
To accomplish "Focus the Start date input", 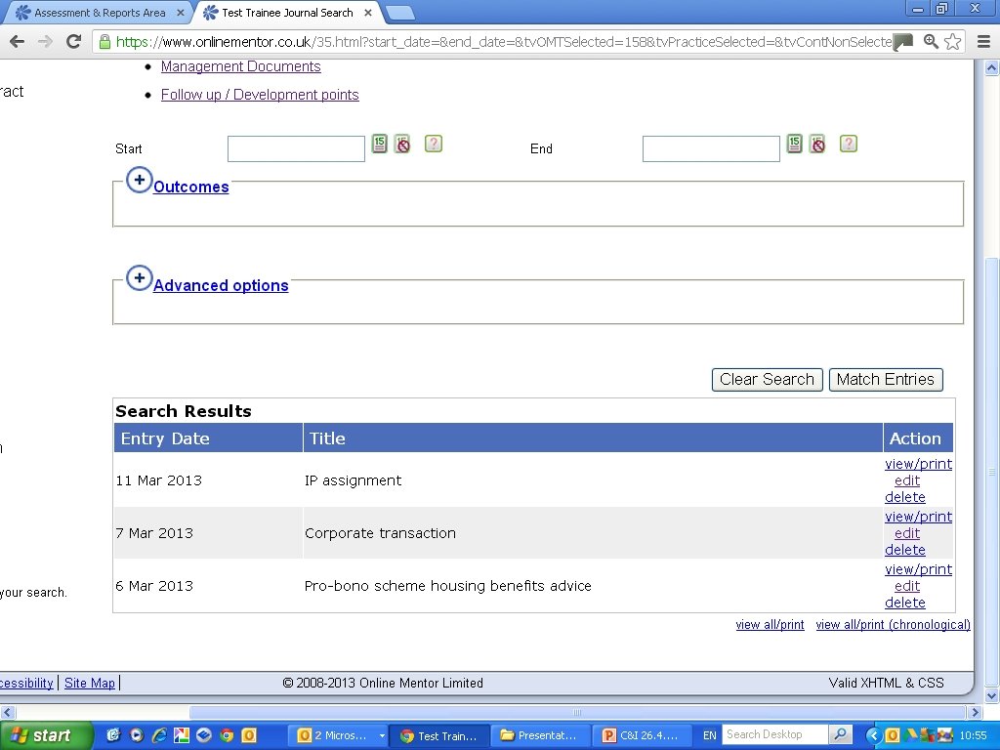I will [296, 148].
